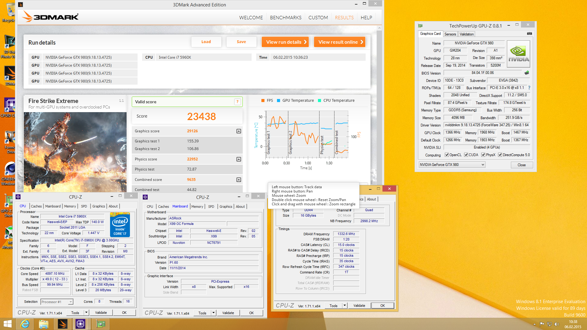The image size is (587, 330).
Task: Click the Close button in GPU-Z
Action: 522,165
